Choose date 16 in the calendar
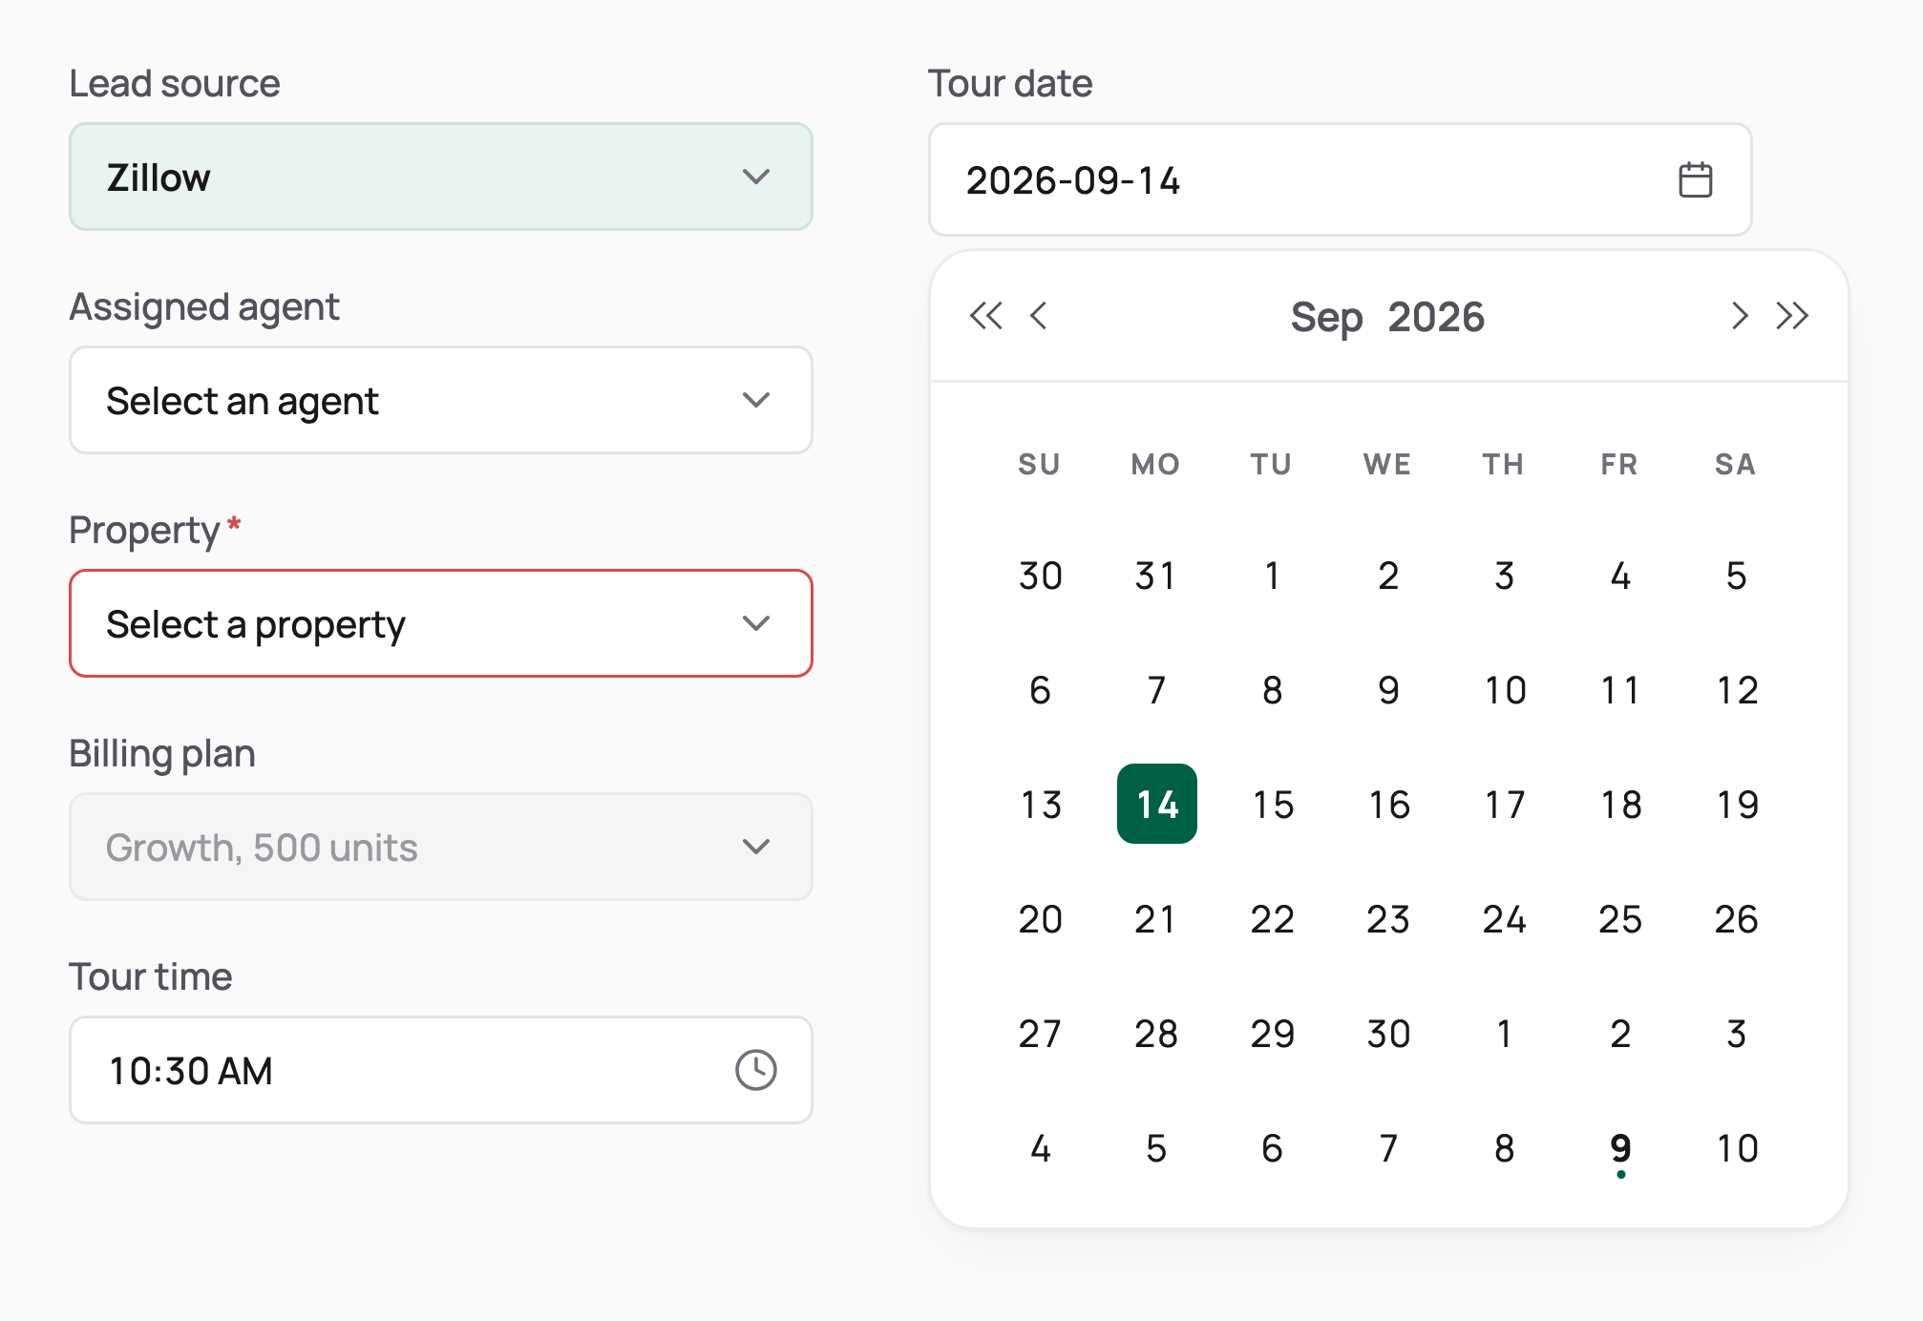Image resolution: width=1923 pixels, height=1321 pixels. (x=1388, y=804)
